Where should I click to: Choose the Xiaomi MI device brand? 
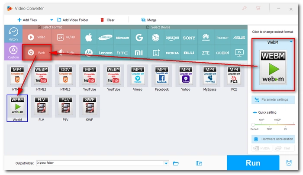[139, 53]
